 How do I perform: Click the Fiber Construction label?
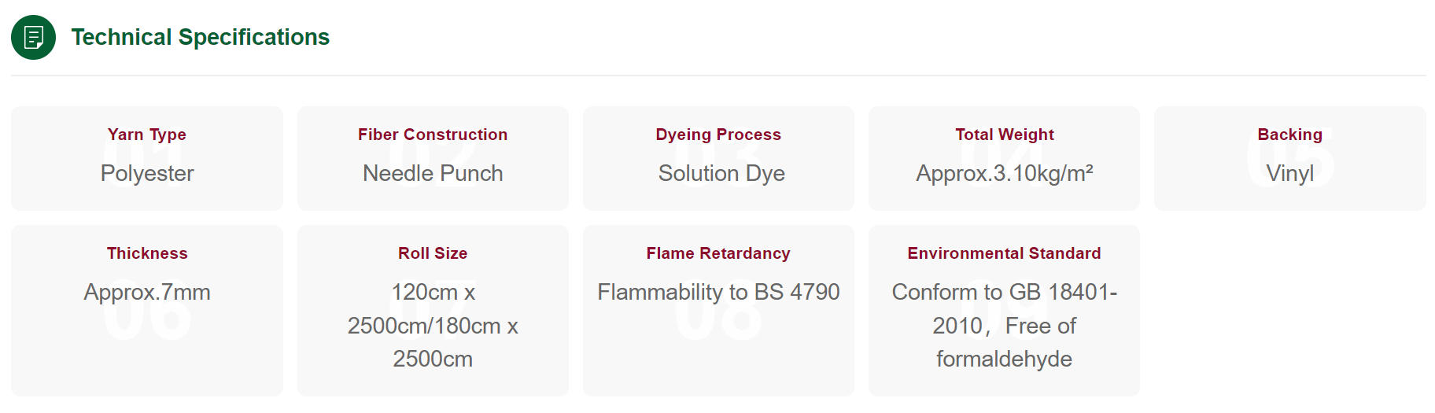point(433,135)
